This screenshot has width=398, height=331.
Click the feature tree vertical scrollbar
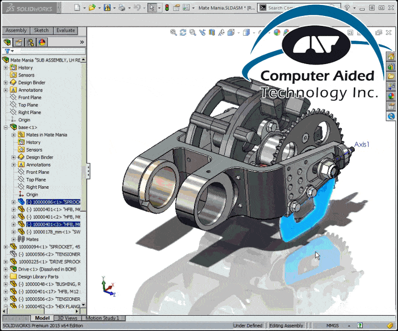(84, 181)
